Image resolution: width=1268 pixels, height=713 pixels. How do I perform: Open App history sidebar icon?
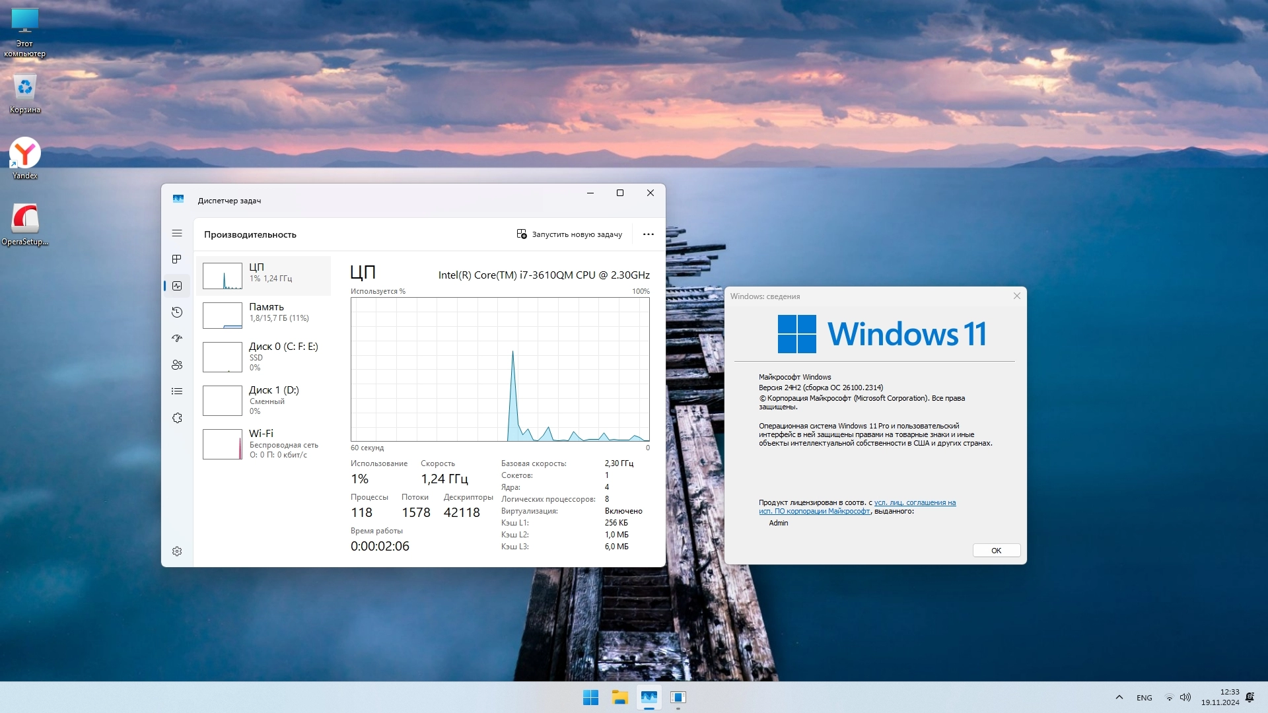[x=177, y=312]
